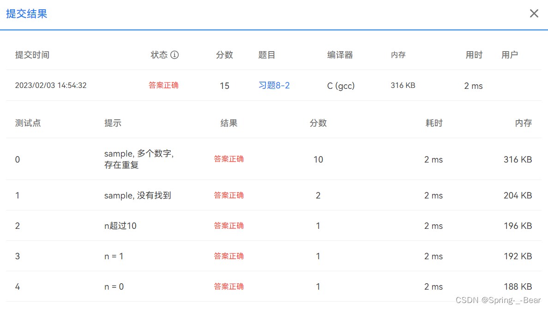Screen dimensions: 548x309
Task: Click 答案正确 result in 'n超过10' row
Action: click(x=229, y=226)
